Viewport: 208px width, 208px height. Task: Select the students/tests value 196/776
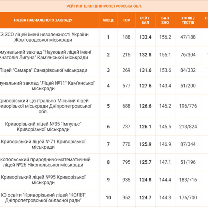188,106
